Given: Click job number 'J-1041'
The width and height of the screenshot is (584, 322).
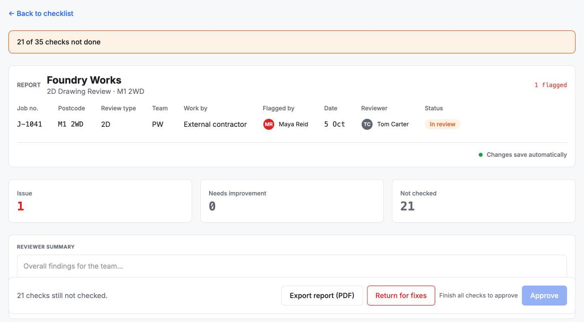Looking at the screenshot, I should click(x=29, y=124).
